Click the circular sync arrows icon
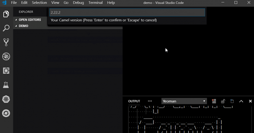 [x=6, y=113]
